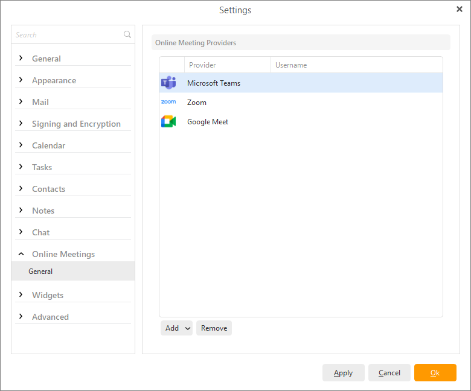Click the Apply button
471x391 pixels.
click(343, 373)
